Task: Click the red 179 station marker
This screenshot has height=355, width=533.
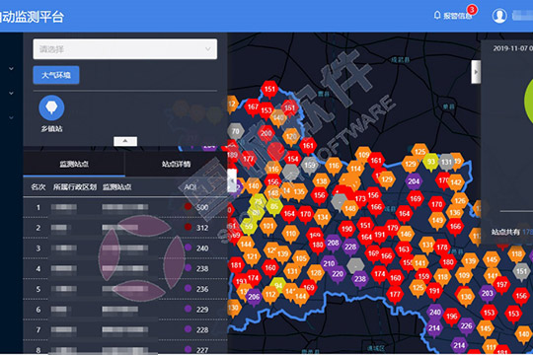Action: 392,228
